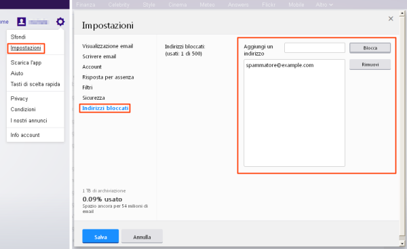Select Indirizzi bloccati section
This screenshot has width=407, height=249.
[105, 109]
